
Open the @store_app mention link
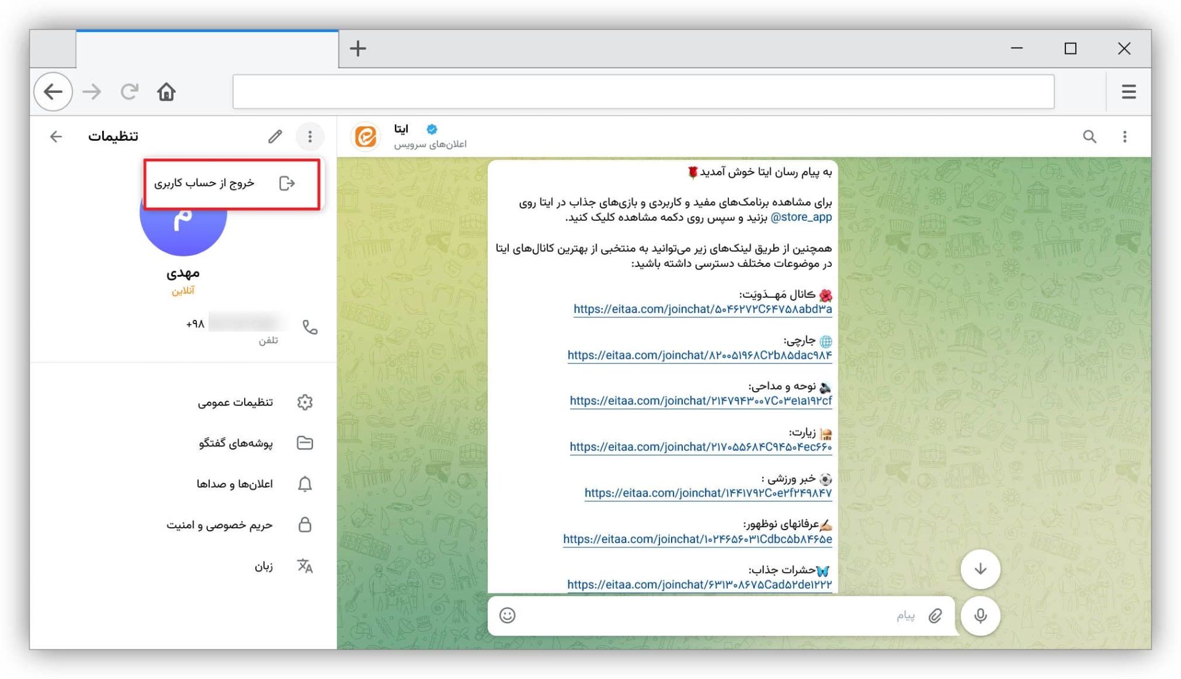point(801,217)
